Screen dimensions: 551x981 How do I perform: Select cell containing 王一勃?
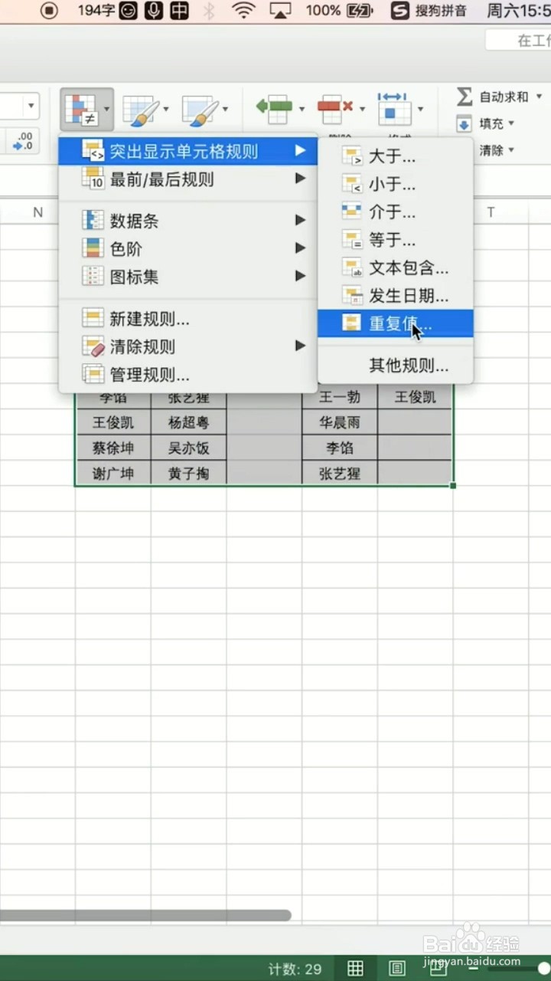point(339,397)
